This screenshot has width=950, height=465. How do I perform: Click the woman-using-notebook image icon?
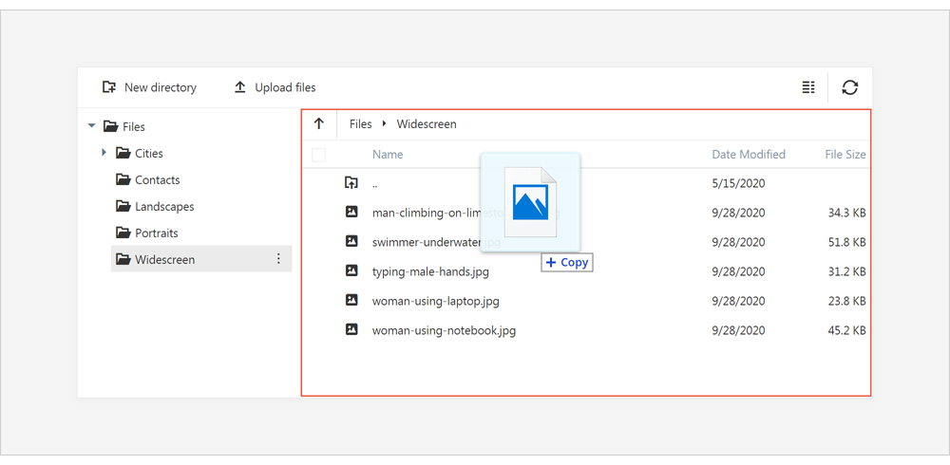pos(351,329)
